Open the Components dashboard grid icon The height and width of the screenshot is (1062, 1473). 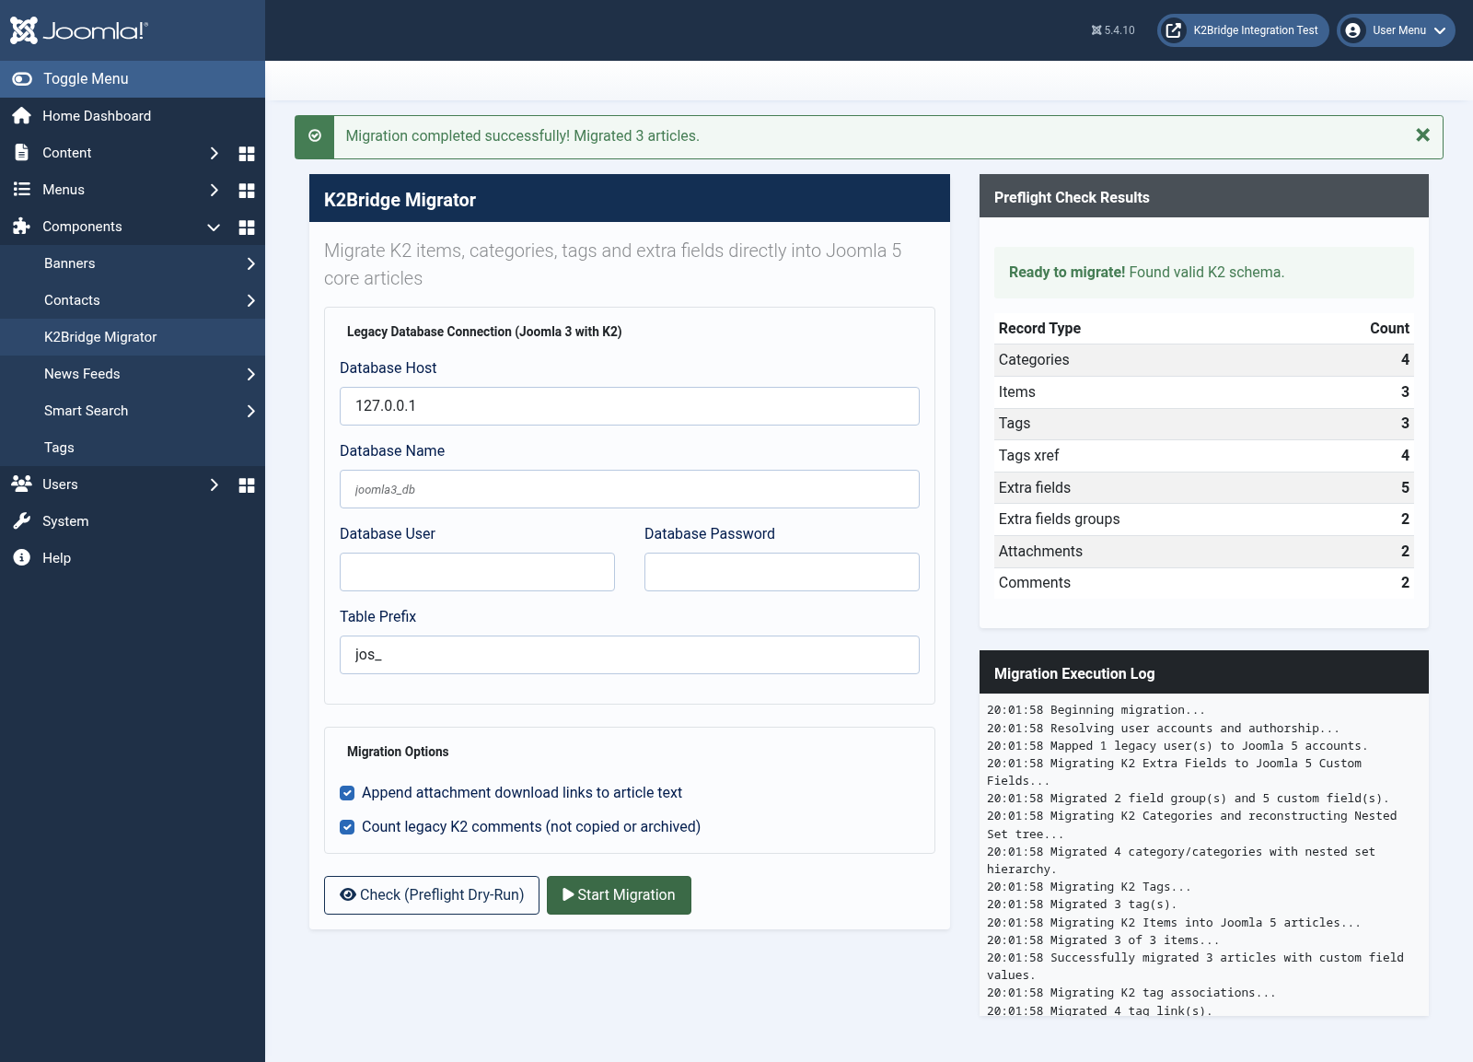[247, 228]
